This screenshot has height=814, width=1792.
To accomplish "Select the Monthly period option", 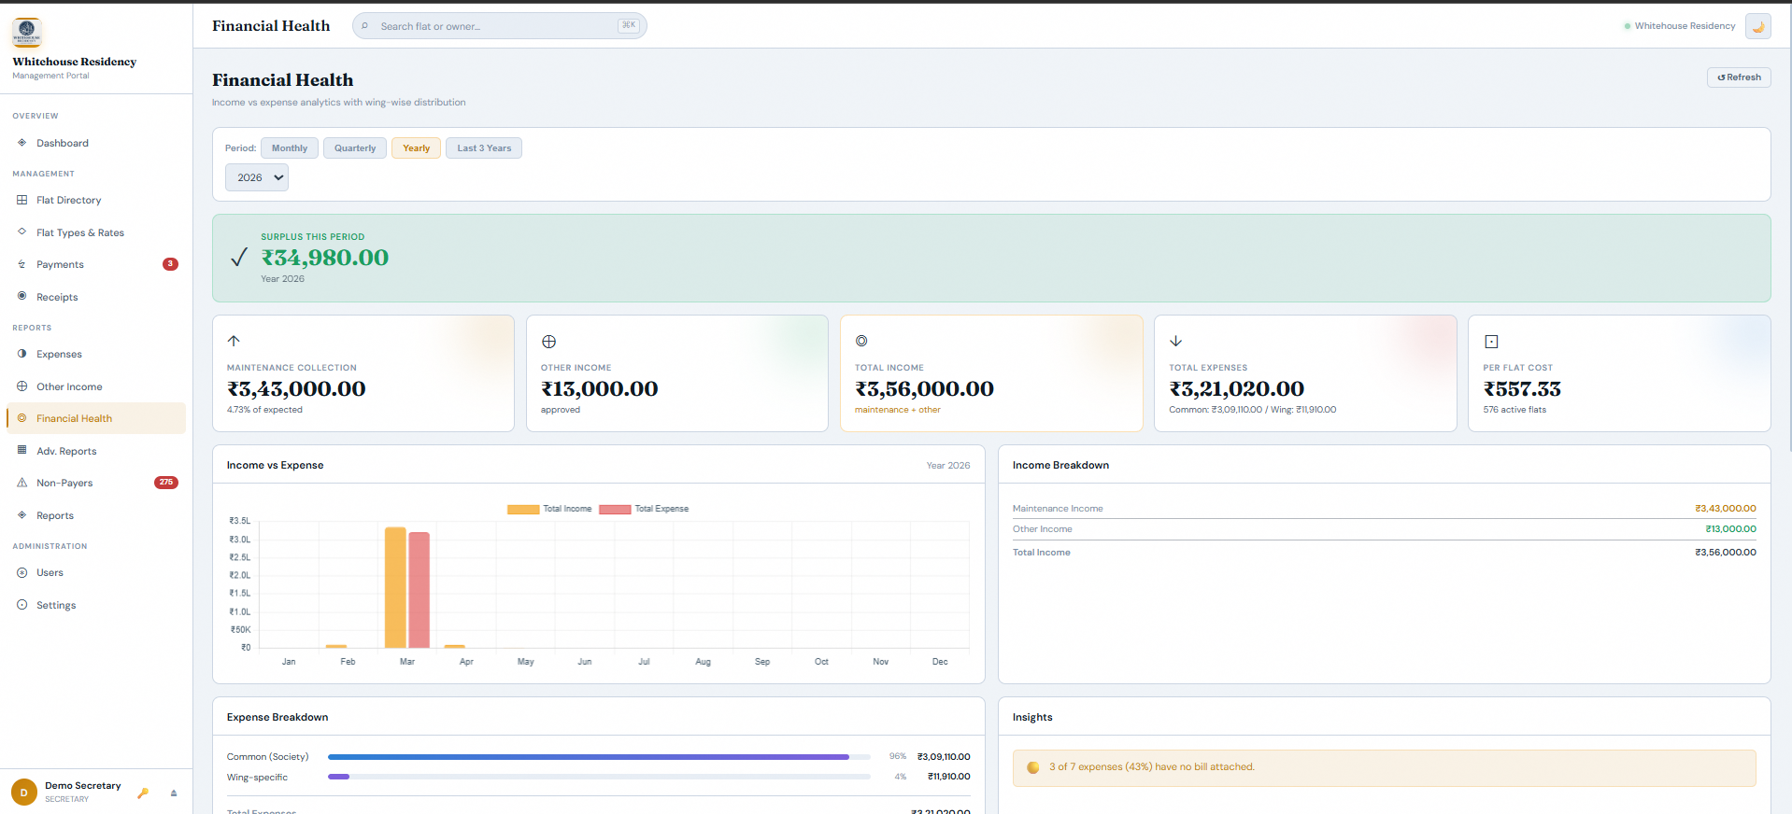I will click(x=290, y=148).
